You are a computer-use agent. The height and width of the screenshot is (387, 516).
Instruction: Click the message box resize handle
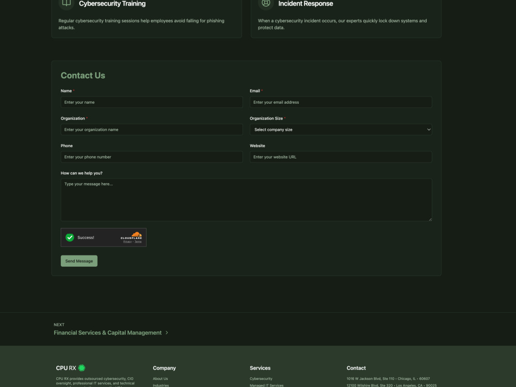coord(430,219)
